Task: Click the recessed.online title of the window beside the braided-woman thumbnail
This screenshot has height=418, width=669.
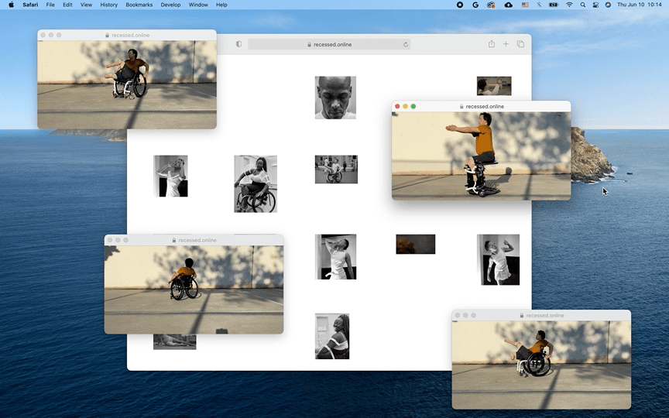Action: (x=545, y=315)
